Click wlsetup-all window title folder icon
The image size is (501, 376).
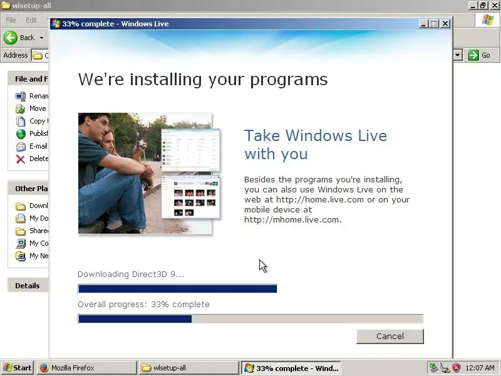pyautogui.click(x=6, y=6)
